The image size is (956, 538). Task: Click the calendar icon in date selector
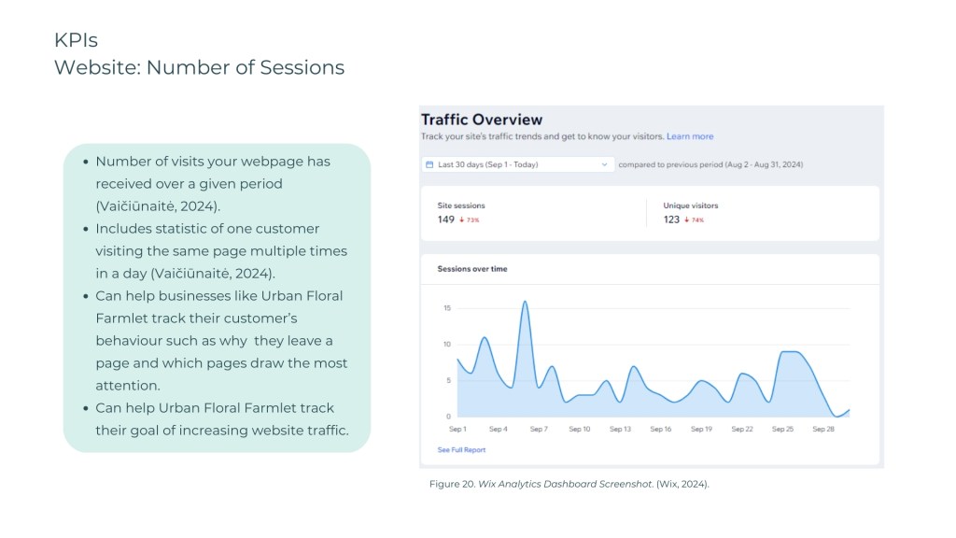point(429,164)
